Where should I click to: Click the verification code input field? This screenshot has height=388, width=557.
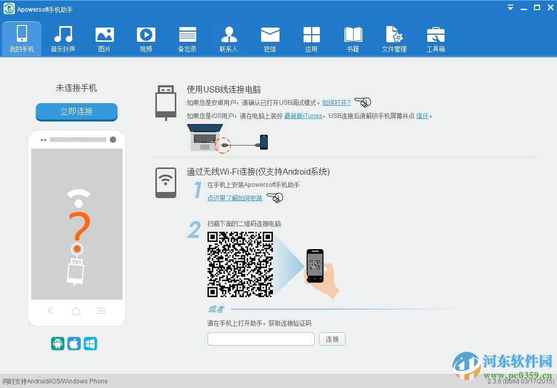(x=261, y=339)
